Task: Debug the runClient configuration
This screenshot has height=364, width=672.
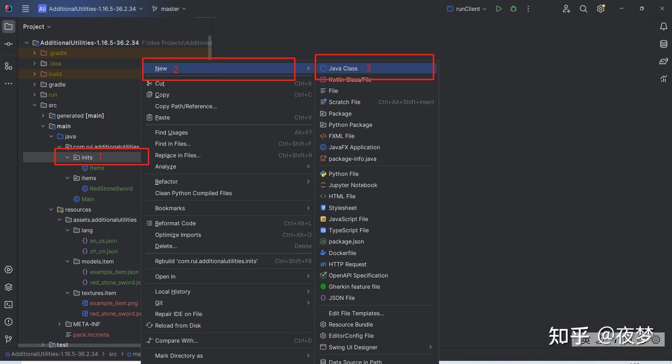Action: point(513,9)
